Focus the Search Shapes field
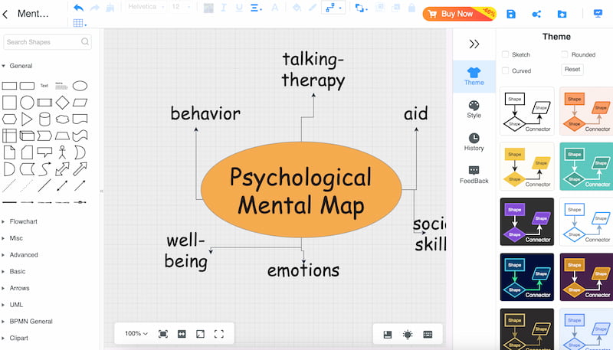613x350 pixels. [48, 42]
